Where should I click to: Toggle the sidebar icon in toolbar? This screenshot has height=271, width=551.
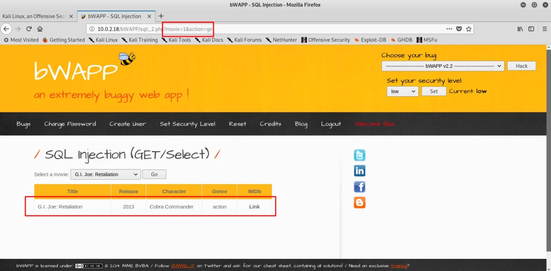click(531, 29)
